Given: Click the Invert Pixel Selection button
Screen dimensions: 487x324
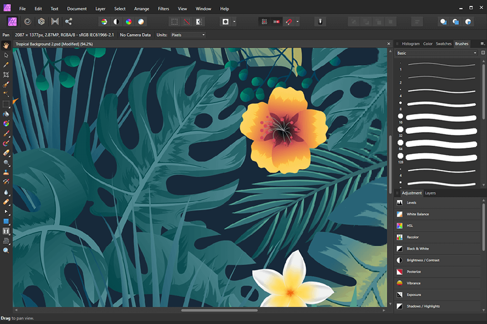Looking at the screenshot, I should [x=199, y=22].
